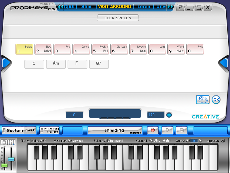Open the Harmonie dropdown

click(152, 141)
